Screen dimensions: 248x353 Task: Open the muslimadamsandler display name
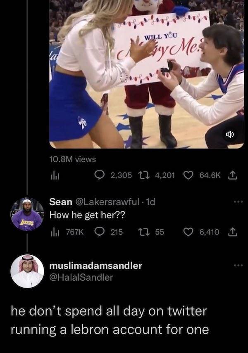tap(95, 266)
